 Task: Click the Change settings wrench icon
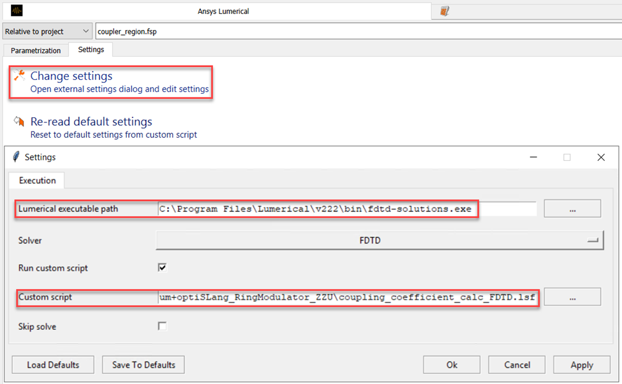pos(19,75)
